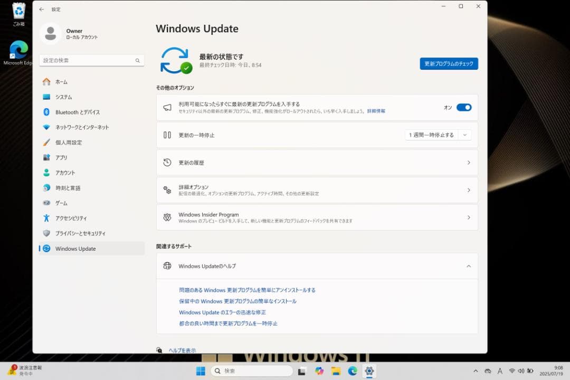Image resolution: width=570 pixels, height=380 pixels.
Task: Open Microsoft Edge from the taskbar
Action: [x=353, y=371]
